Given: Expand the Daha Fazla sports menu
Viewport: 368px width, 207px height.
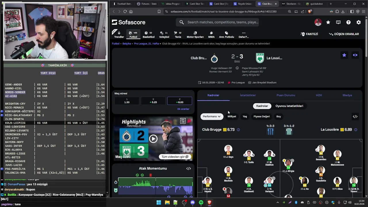Looking at the screenshot, I should coord(244,34).
